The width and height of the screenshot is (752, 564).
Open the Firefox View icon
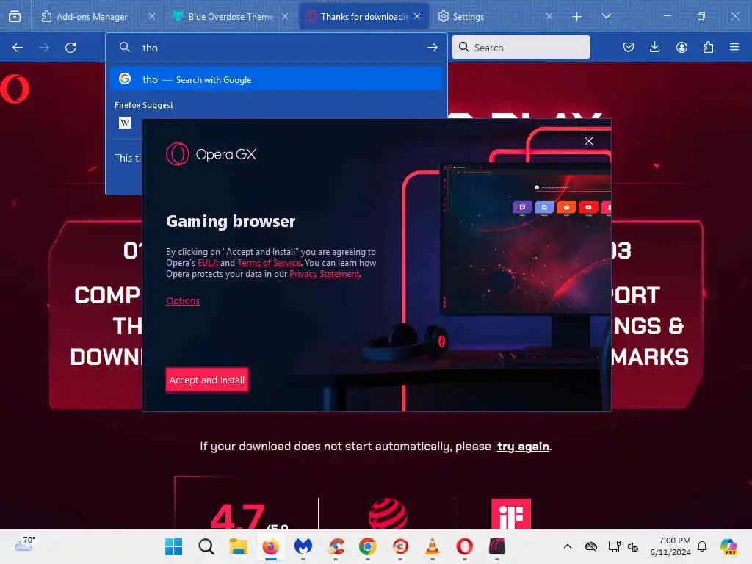15,16
